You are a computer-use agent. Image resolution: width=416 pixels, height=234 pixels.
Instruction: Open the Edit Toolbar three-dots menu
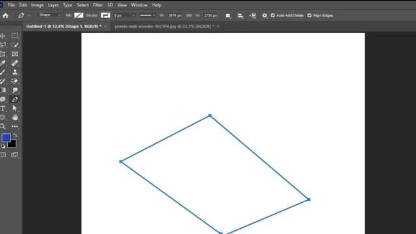(x=15, y=127)
